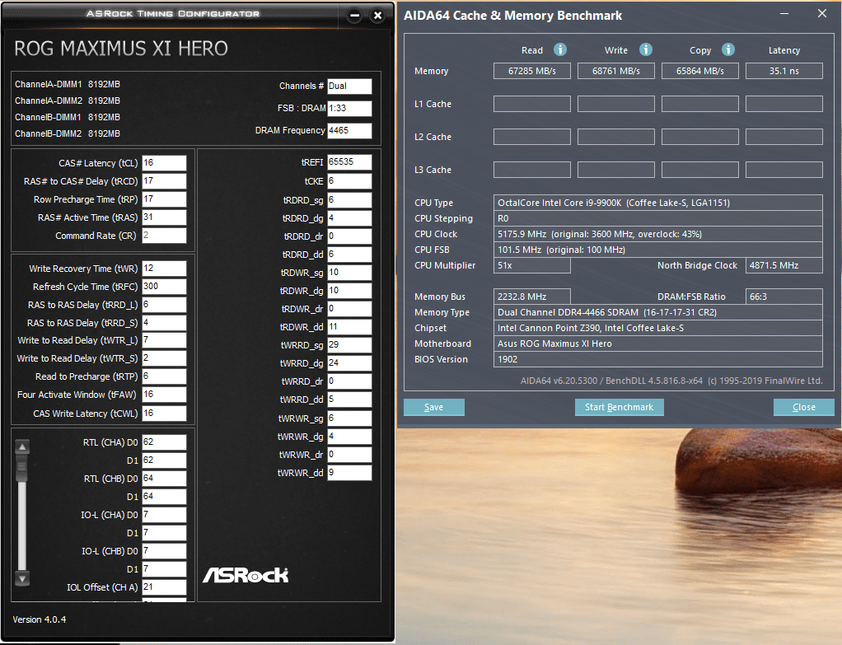
Task: Click the scroll down arrow in RTL panel
Action: tap(22, 578)
